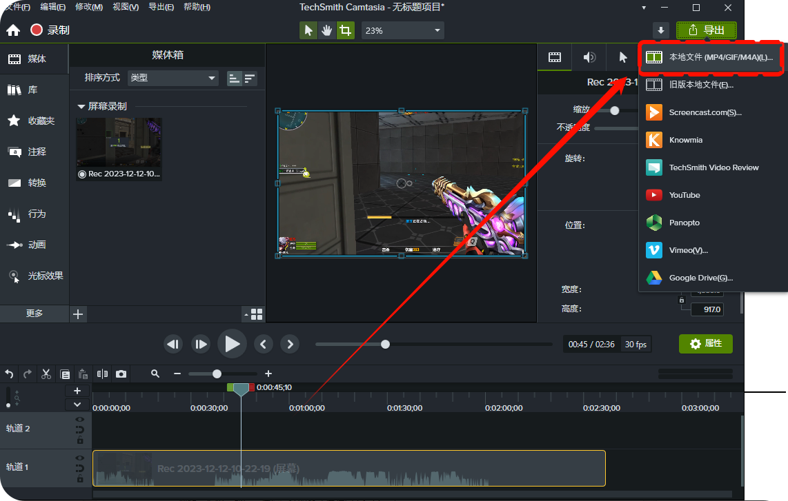Jump to previous marker arrow
This screenshot has height=501, width=788.
pyautogui.click(x=264, y=344)
